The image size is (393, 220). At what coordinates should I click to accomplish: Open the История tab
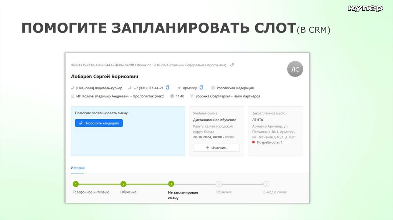pyautogui.click(x=78, y=168)
